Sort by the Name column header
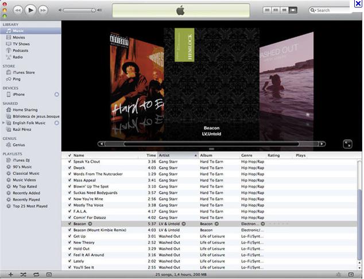Viewport: 364px width, 279px height. (106, 155)
